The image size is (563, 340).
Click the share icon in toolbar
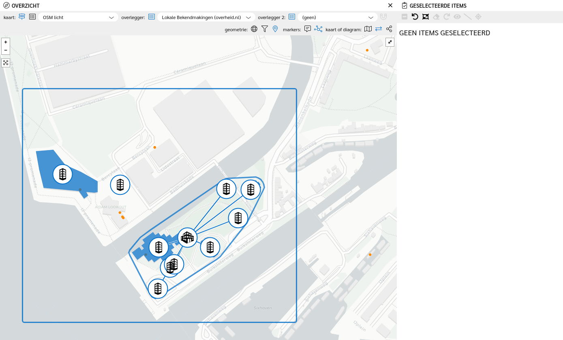coord(389,29)
